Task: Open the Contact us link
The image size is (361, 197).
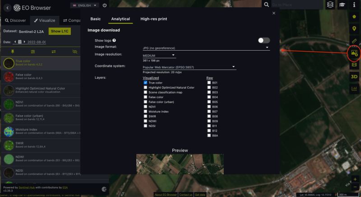Action: tap(185, 195)
